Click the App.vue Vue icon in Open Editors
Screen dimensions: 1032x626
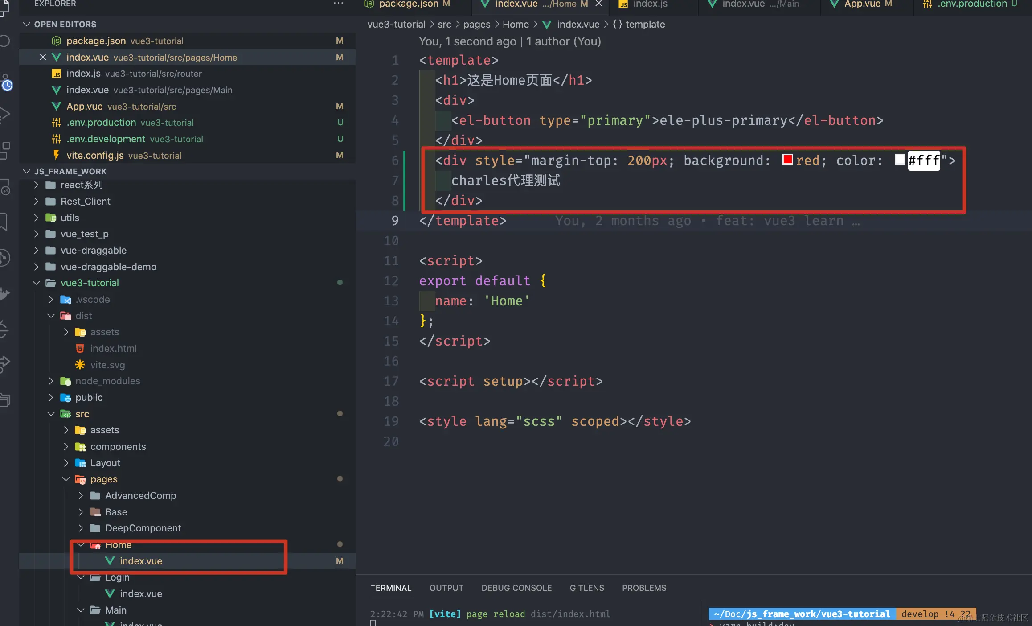56,106
